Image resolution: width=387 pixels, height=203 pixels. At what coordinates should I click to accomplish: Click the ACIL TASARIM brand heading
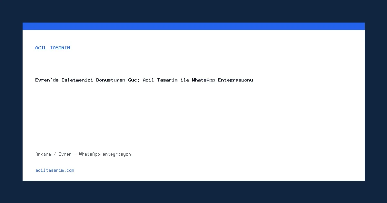[53, 48]
